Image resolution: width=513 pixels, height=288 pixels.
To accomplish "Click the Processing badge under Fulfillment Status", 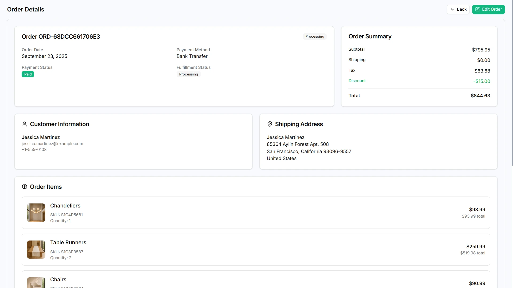I will pyautogui.click(x=188, y=74).
